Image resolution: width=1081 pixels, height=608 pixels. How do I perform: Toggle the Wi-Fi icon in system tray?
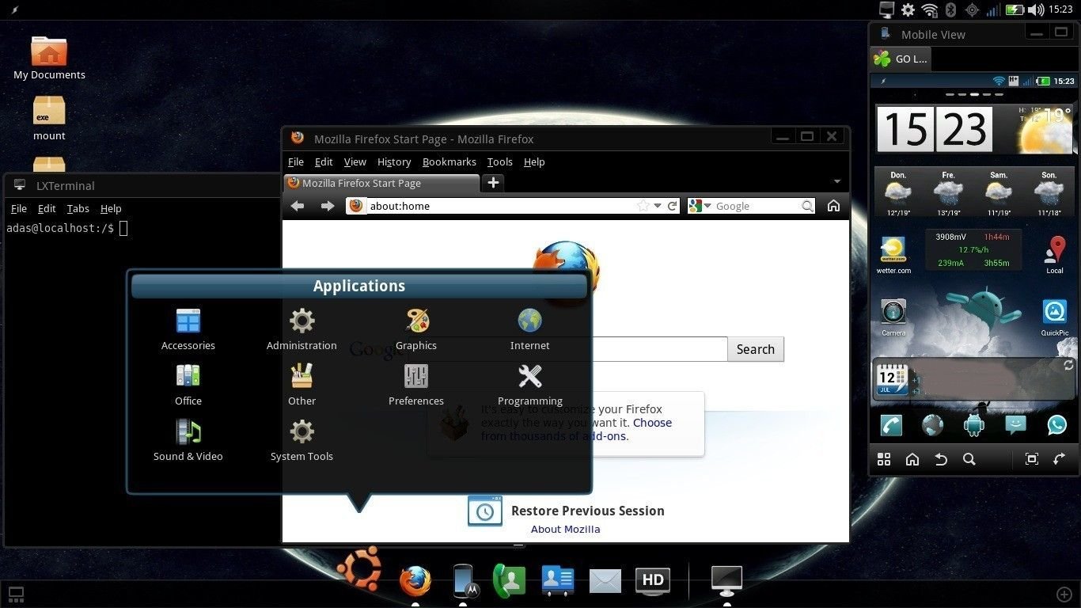[x=930, y=9]
